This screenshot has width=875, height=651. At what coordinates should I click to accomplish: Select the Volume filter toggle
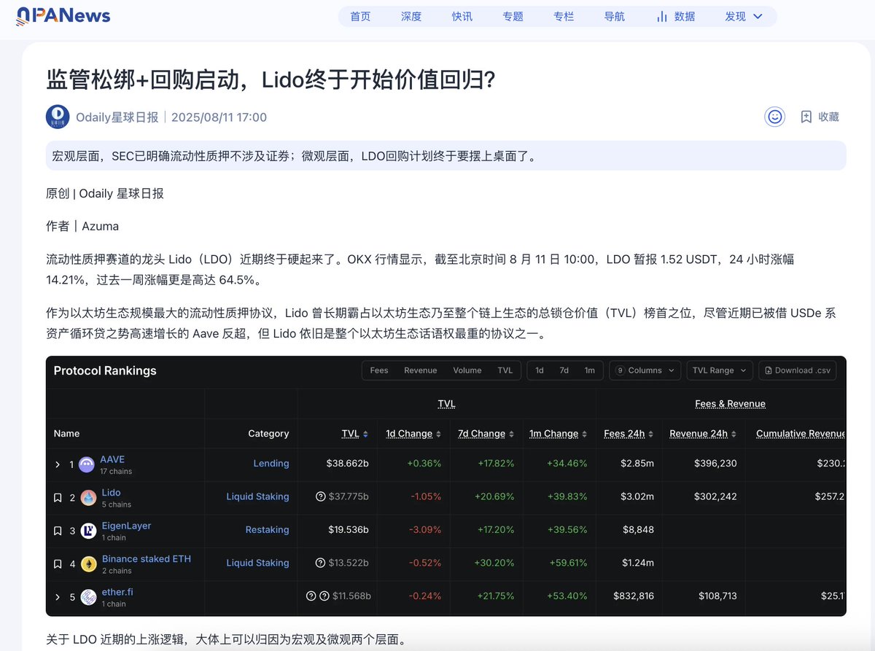467,370
